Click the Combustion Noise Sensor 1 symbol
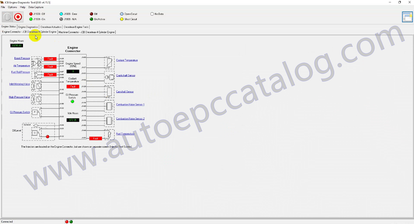Viewport: 414px width, 224px height. [109, 106]
